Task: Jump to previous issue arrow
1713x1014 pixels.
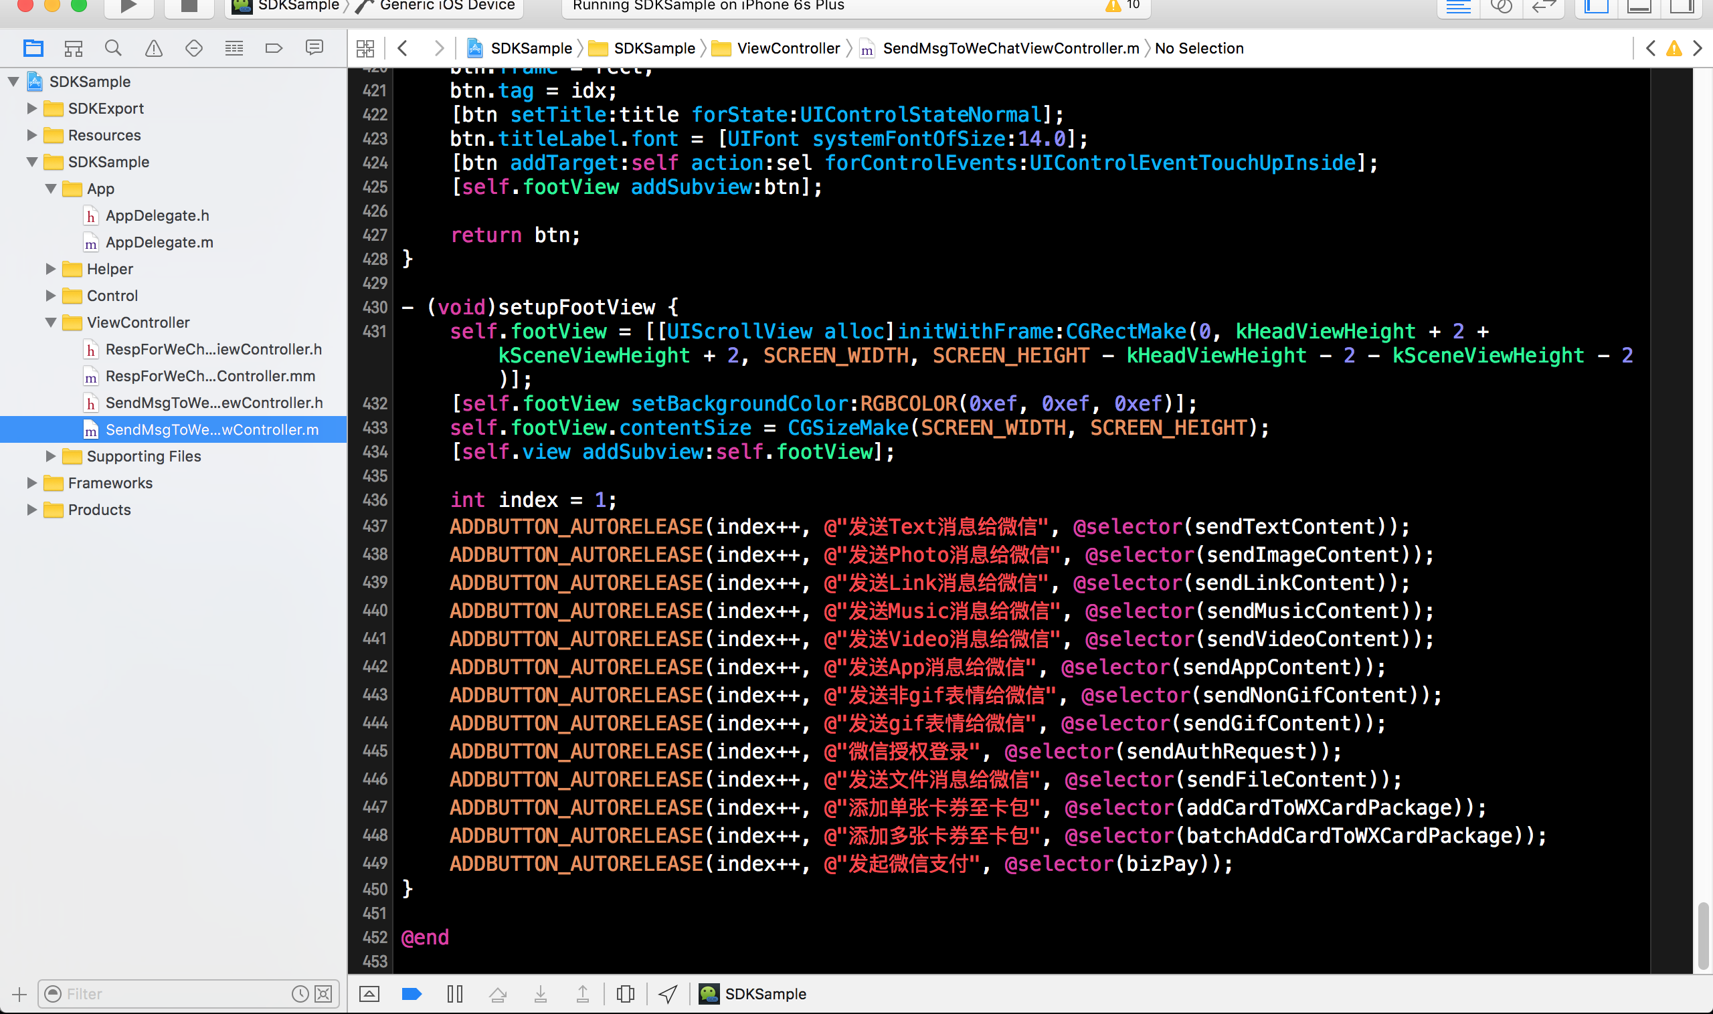Action: point(1650,48)
